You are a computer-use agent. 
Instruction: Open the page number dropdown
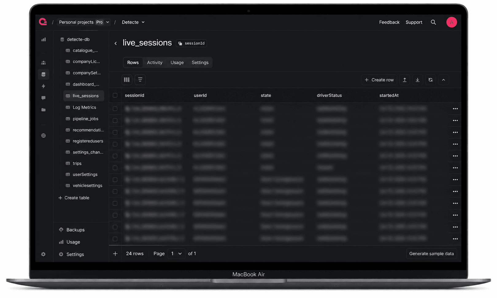[x=176, y=253]
